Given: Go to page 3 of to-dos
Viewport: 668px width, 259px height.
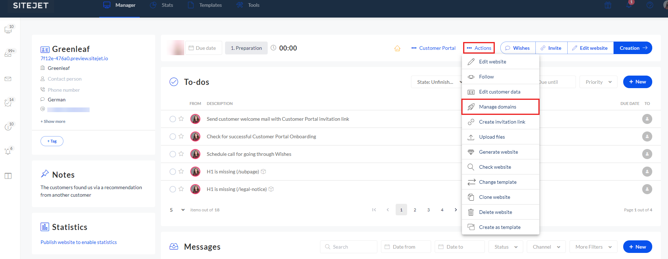Looking at the screenshot, I should 429,210.
